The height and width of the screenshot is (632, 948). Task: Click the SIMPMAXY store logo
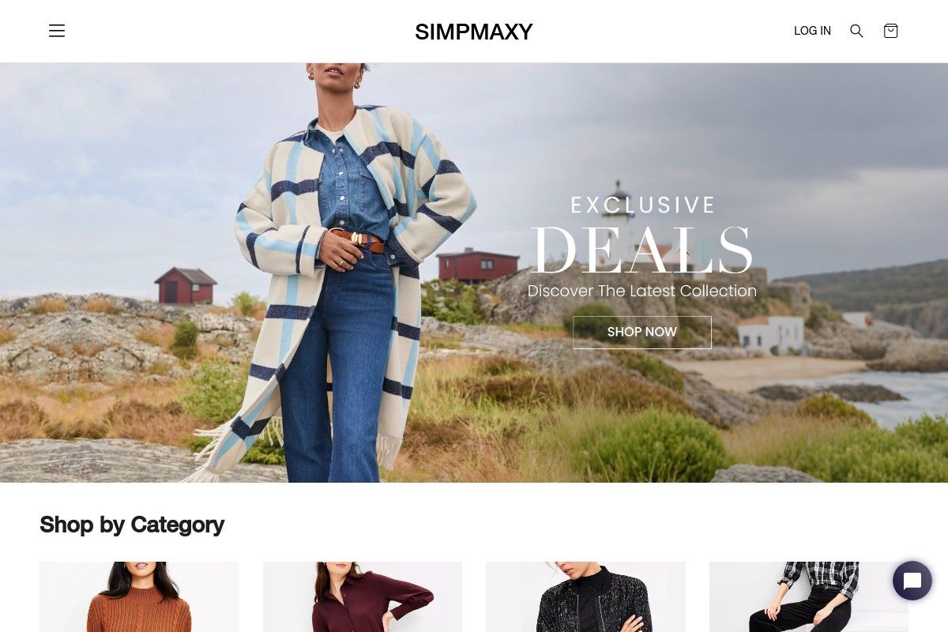click(474, 32)
